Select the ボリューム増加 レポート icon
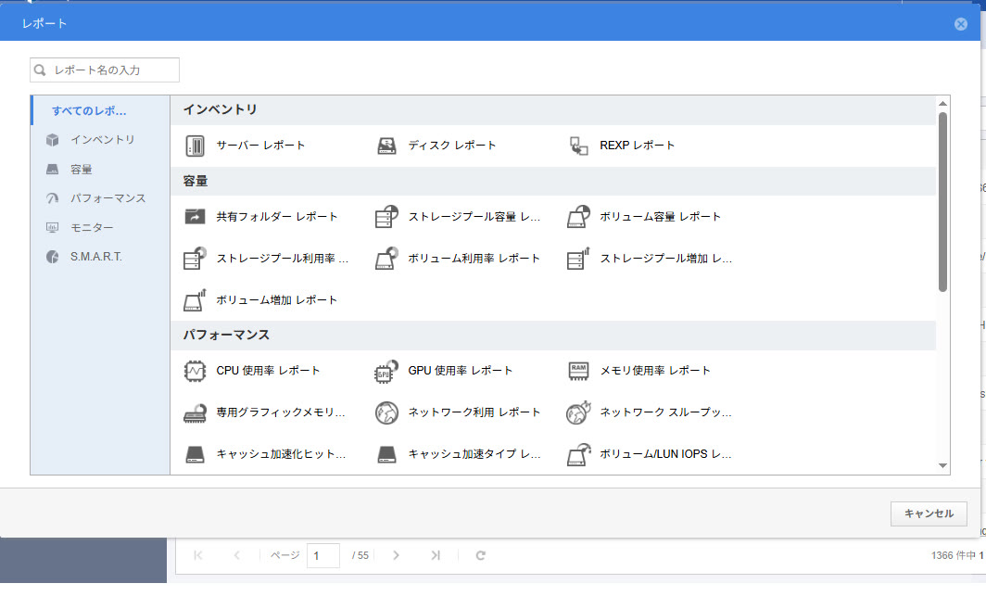986x596 pixels. click(195, 300)
